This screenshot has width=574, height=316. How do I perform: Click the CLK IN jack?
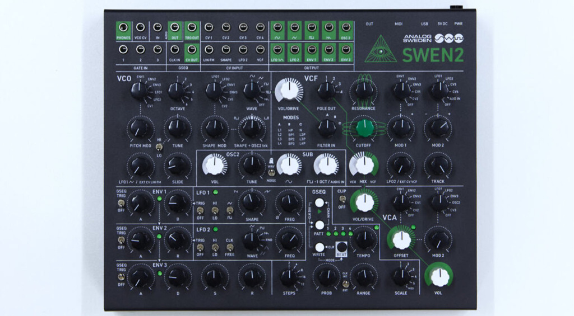(x=175, y=49)
